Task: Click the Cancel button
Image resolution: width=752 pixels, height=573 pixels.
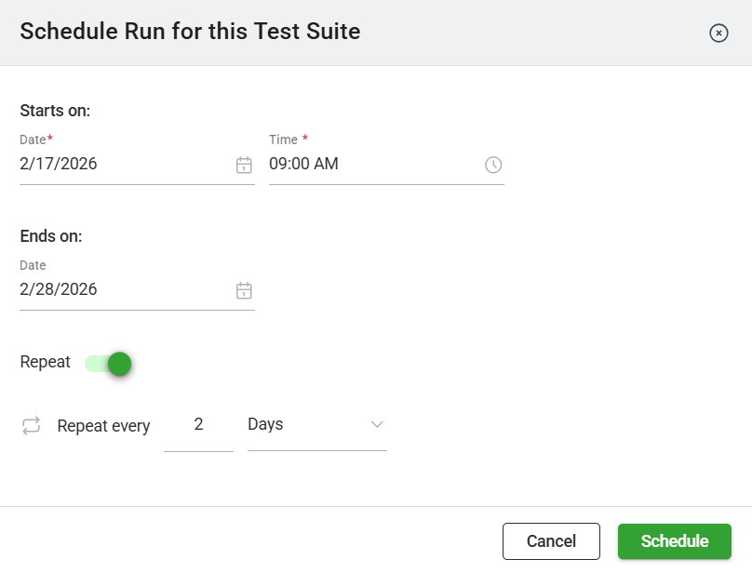Action: (x=551, y=541)
